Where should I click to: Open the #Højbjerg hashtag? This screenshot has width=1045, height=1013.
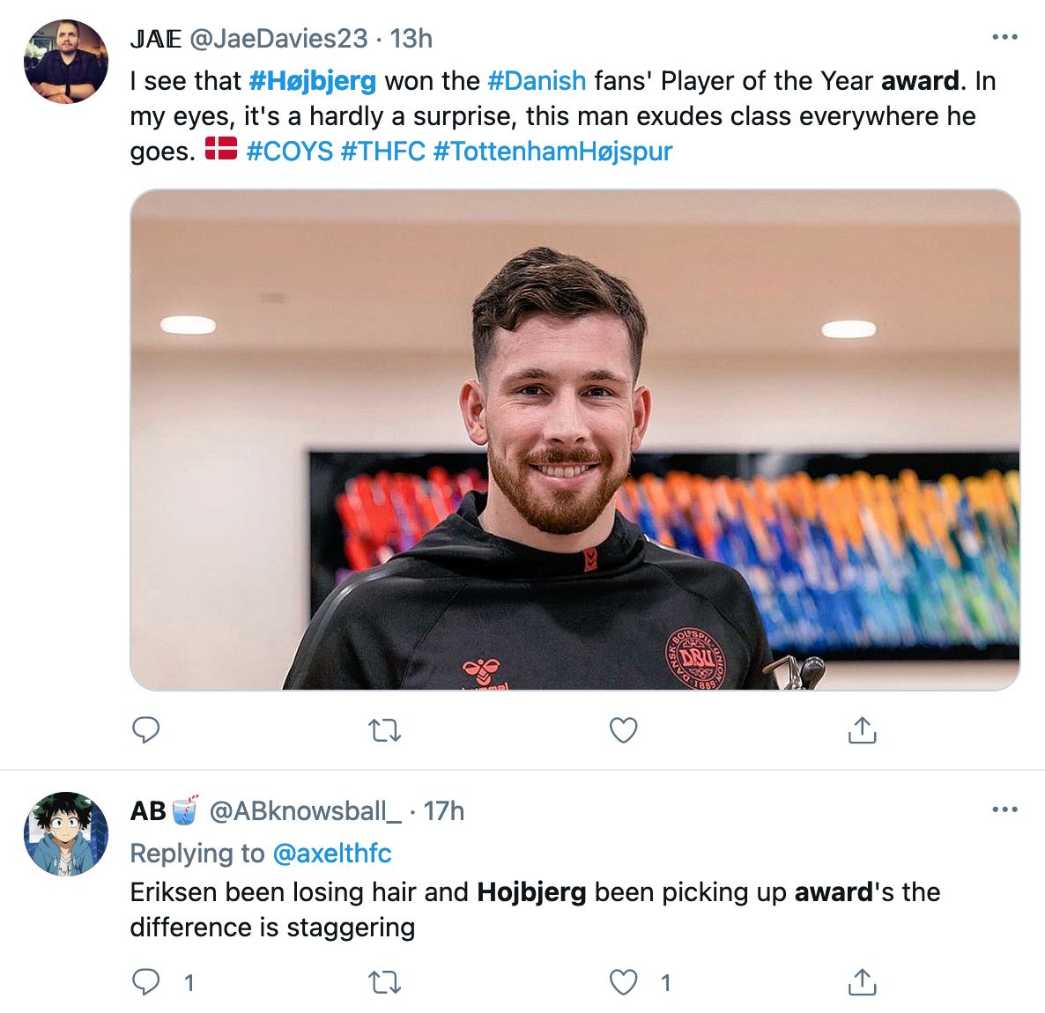point(313,81)
